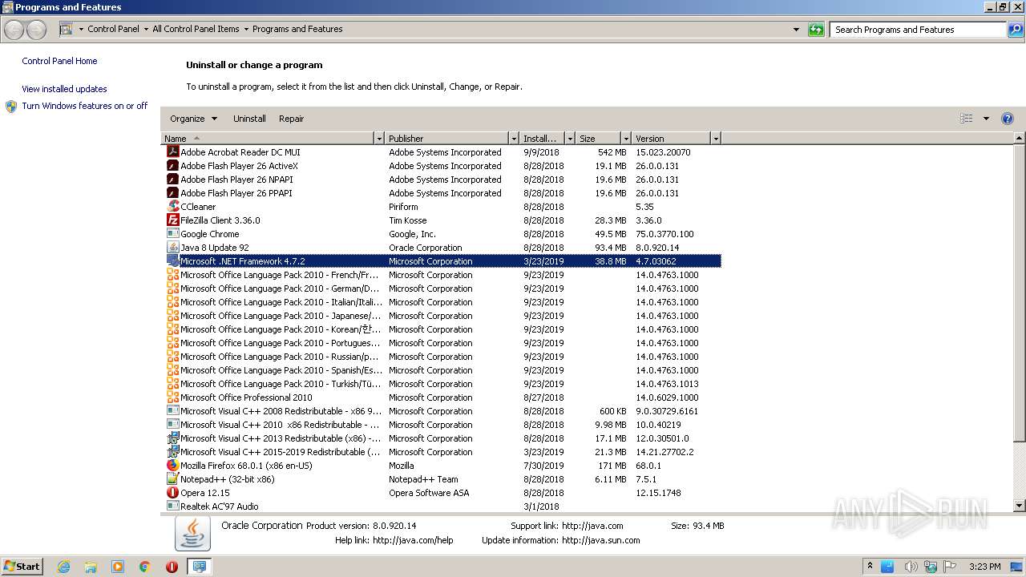This screenshot has height=577, width=1026.
Task: Click the All Control Panel Items breadcrumb
Action: tap(196, 29)
